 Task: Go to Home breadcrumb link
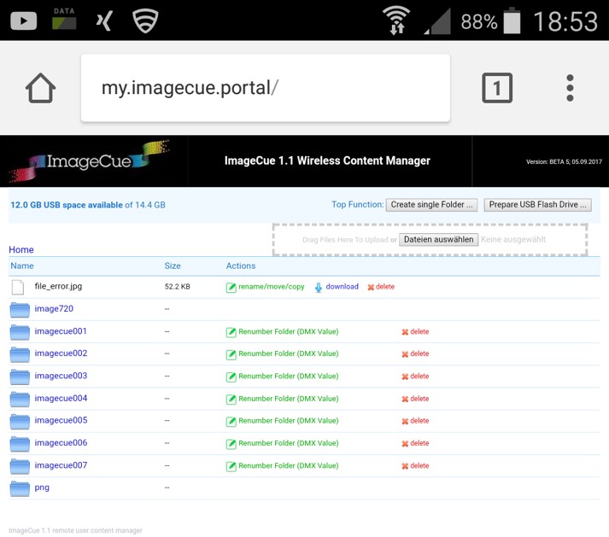pyautogui.click(x=21, y=250)
